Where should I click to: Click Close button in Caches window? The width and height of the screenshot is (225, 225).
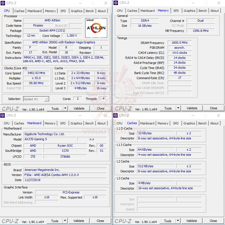point(213,221)
